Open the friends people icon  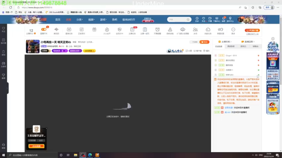coord(195,29)
